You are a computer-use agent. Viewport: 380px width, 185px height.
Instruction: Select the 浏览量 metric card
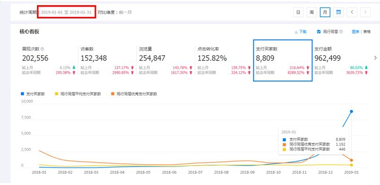(x=166, y=60)
